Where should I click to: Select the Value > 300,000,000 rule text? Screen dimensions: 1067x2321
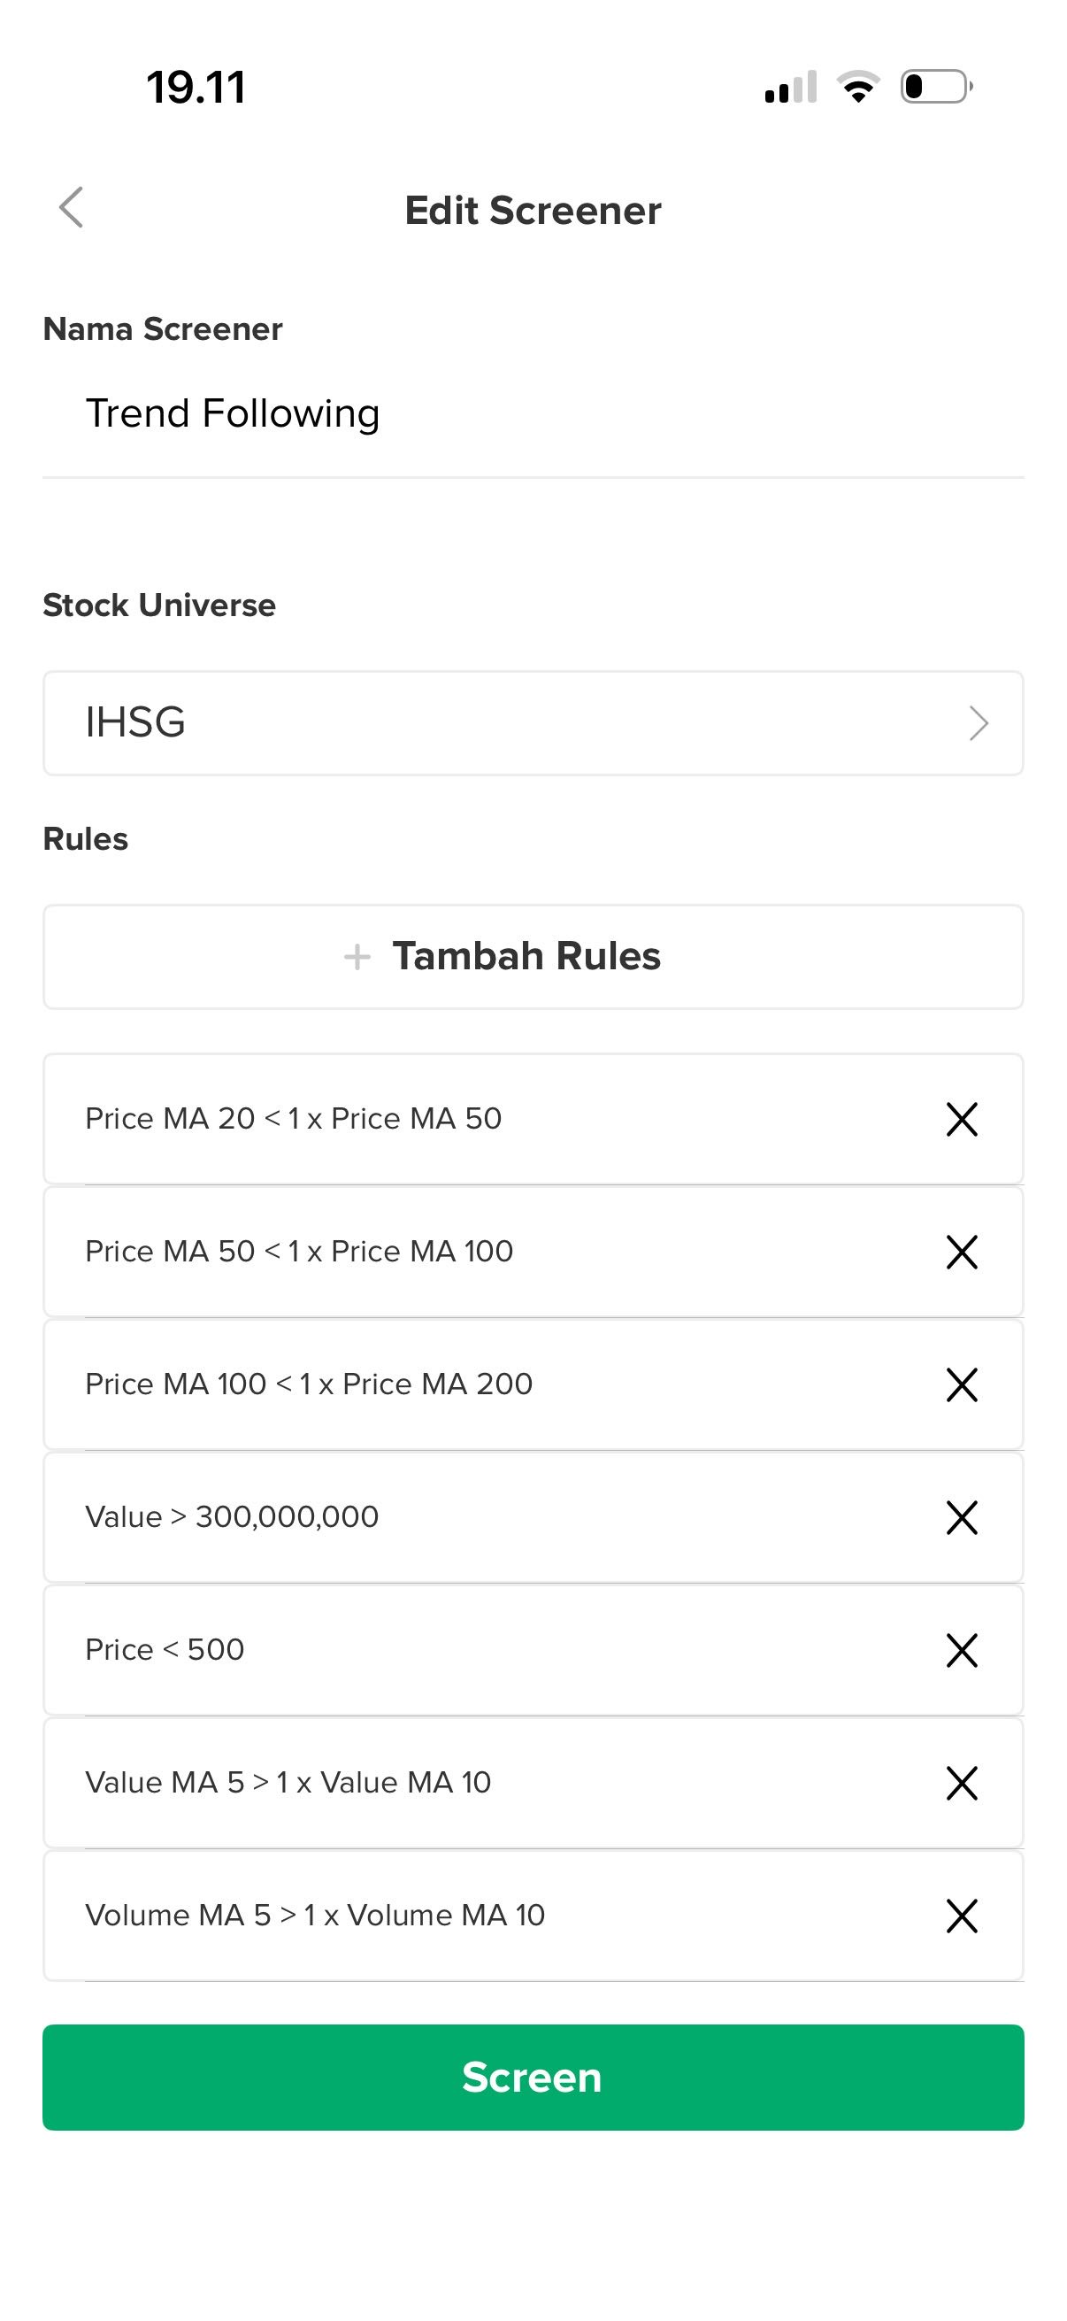click(232, 1517)
